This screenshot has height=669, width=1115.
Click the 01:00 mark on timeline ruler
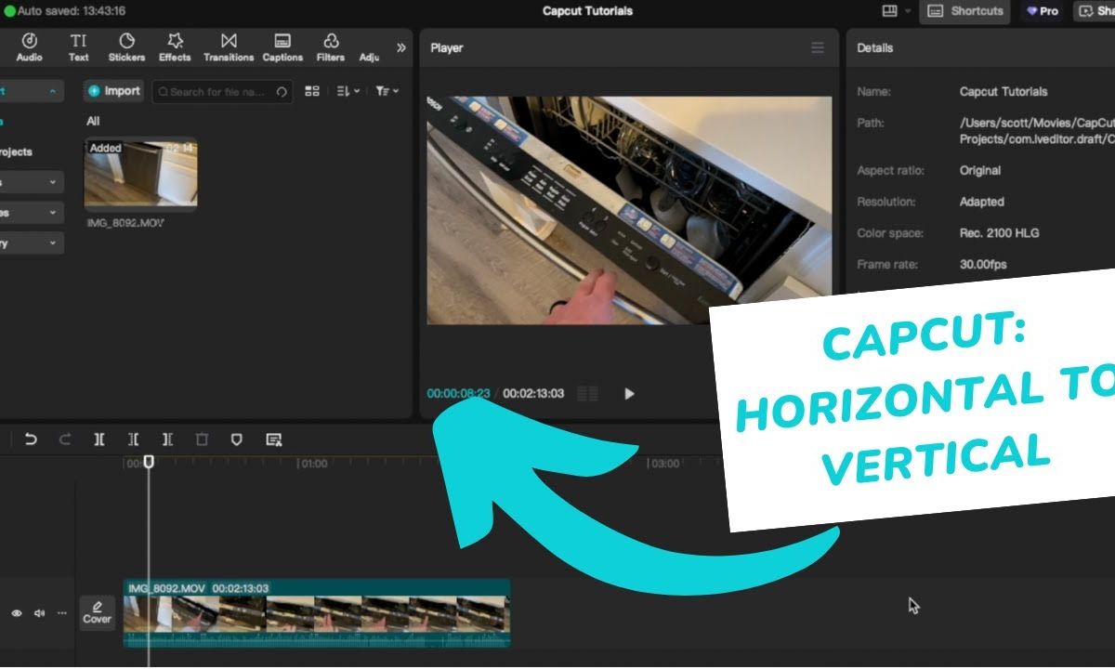click(x=313, y=463)
